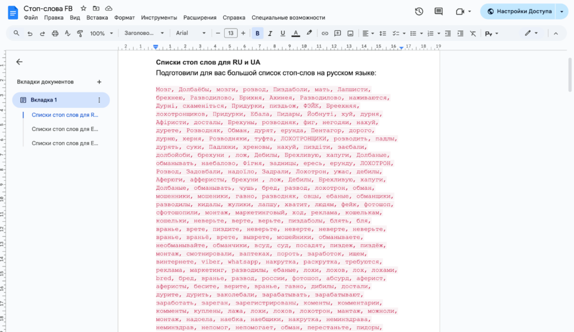Image resolution: width=574 pixels, height=332 pixels.
Task: Open the Arial font dropdown
Action: [191, 34]
